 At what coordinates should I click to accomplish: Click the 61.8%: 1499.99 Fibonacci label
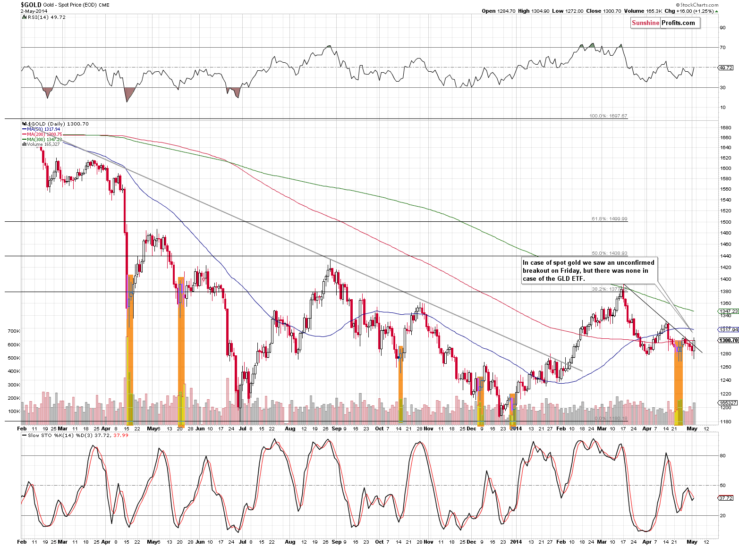coord(610,218)
